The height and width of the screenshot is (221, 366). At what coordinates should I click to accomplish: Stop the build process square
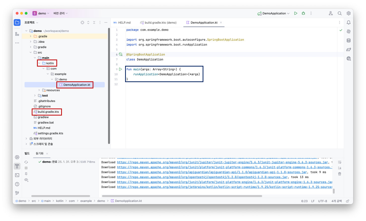[x=26, y=168]
